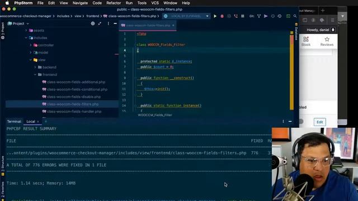Open class-wooccm-fields-additional.php in tree

76,82
